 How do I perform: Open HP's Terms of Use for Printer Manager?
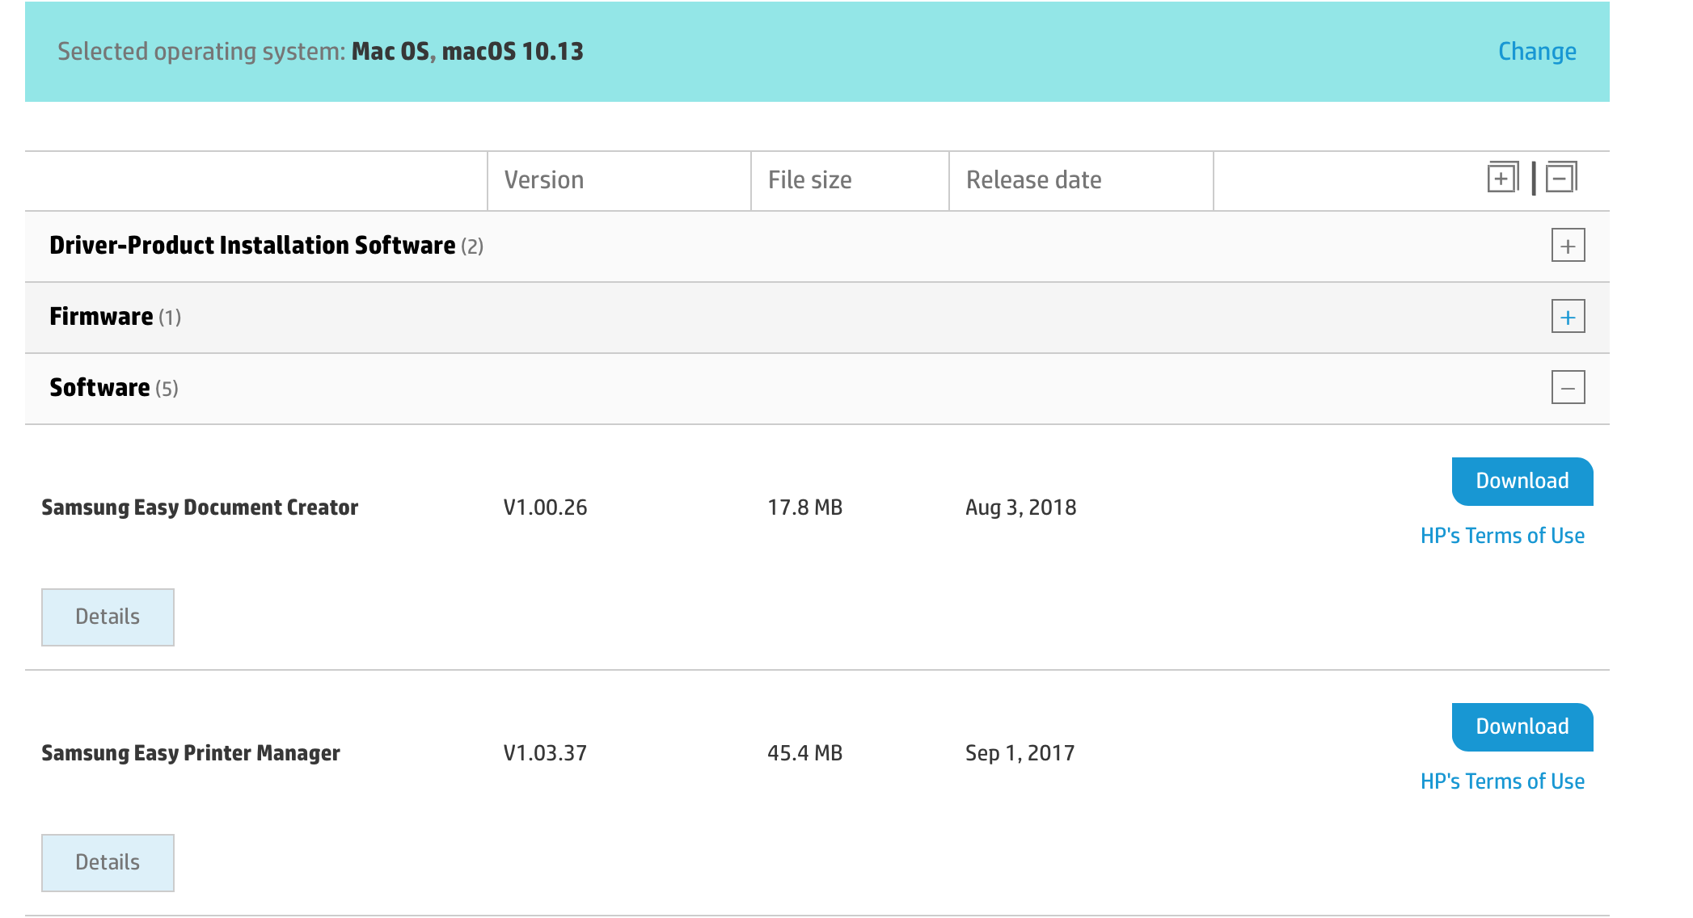coord(1502,781)
